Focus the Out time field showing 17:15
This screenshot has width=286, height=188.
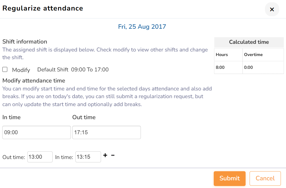pos(106,133)
